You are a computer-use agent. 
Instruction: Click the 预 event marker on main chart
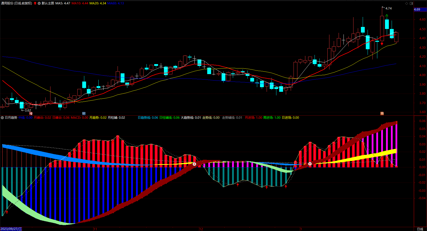(x=382, y=113)
